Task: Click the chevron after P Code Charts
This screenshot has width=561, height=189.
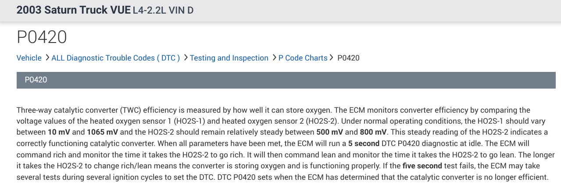Action: click(x=332, y=58)
